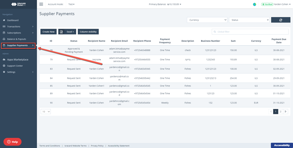Viewport: 293px width, 148px height.
Task: Open the Terms and Conditions link
Action: pos(50,146)
